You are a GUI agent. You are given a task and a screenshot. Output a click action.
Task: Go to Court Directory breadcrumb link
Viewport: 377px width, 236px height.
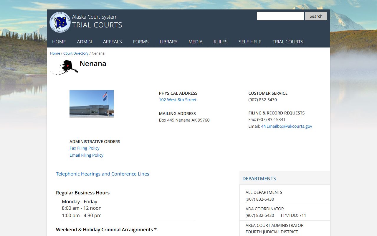coord(76,53)
